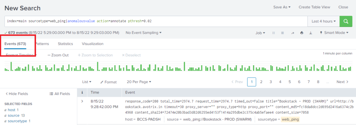Expand the 9:28:42 PM event row
Viewport: 356px width, 125px height.
tap(82, 101)
